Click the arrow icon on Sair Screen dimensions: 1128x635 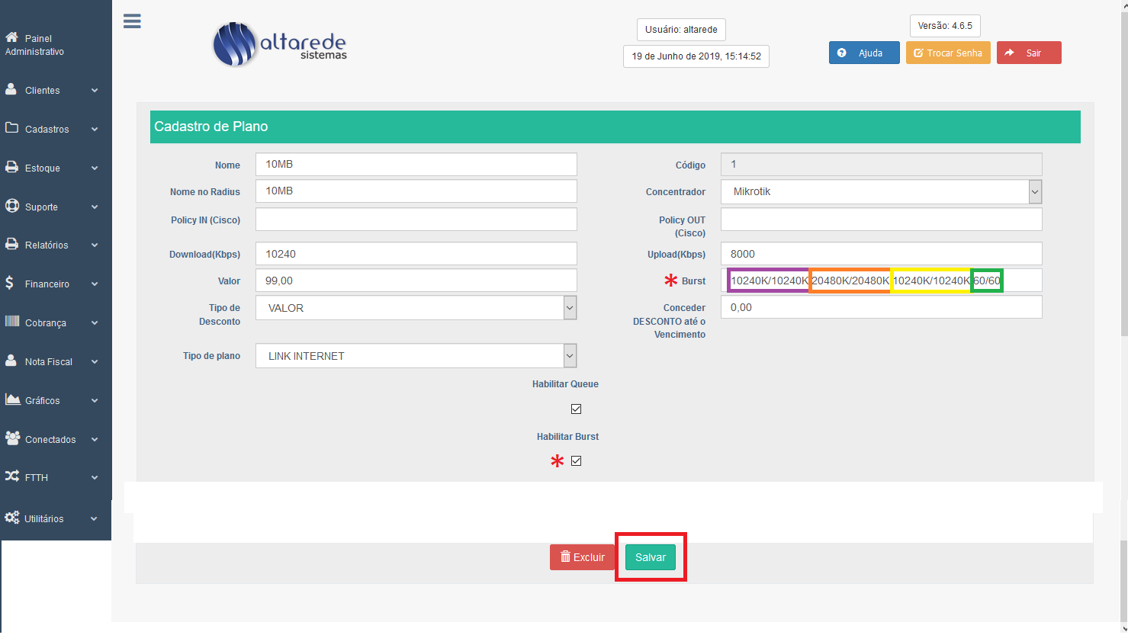[x=1009, y=53]
